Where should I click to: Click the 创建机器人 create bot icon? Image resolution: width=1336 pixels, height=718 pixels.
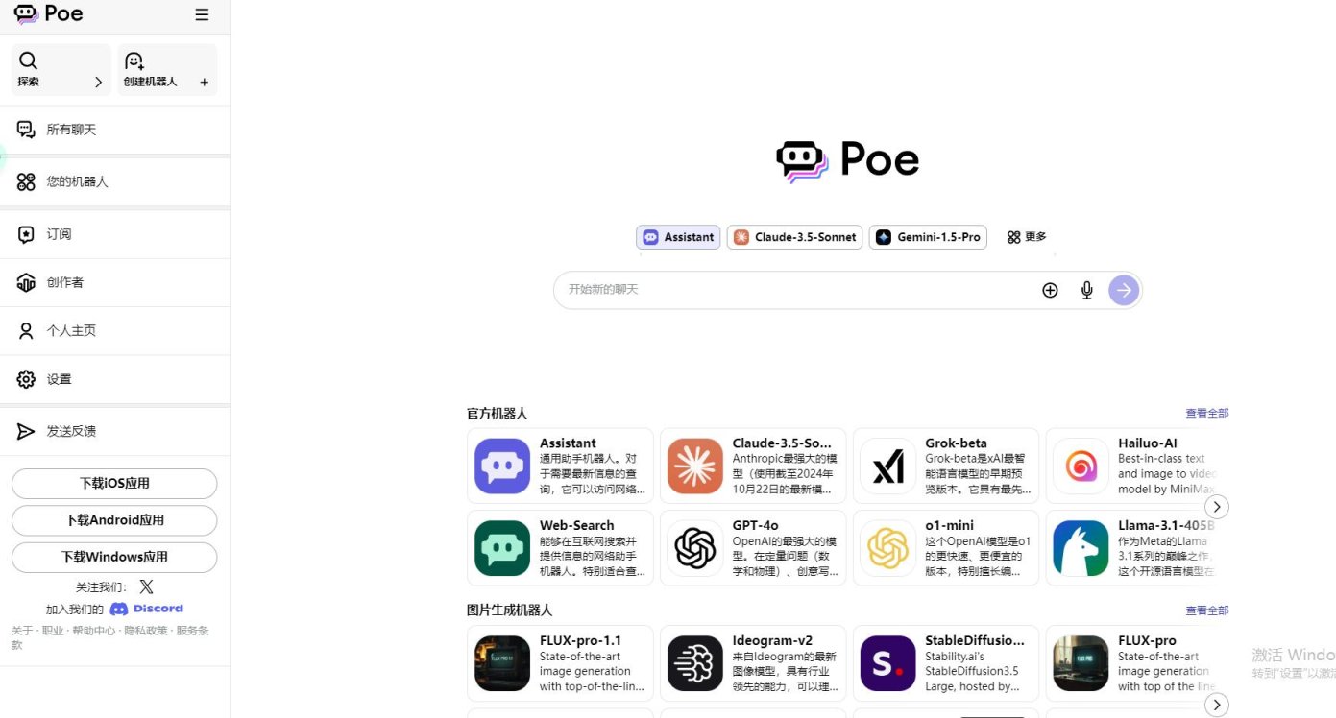(x=134, y=60)
